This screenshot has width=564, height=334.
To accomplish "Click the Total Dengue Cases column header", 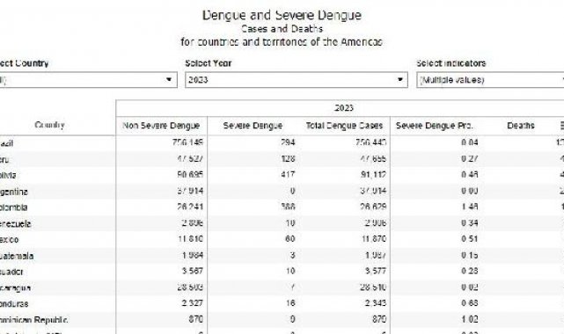I will (x=344, y=126).
